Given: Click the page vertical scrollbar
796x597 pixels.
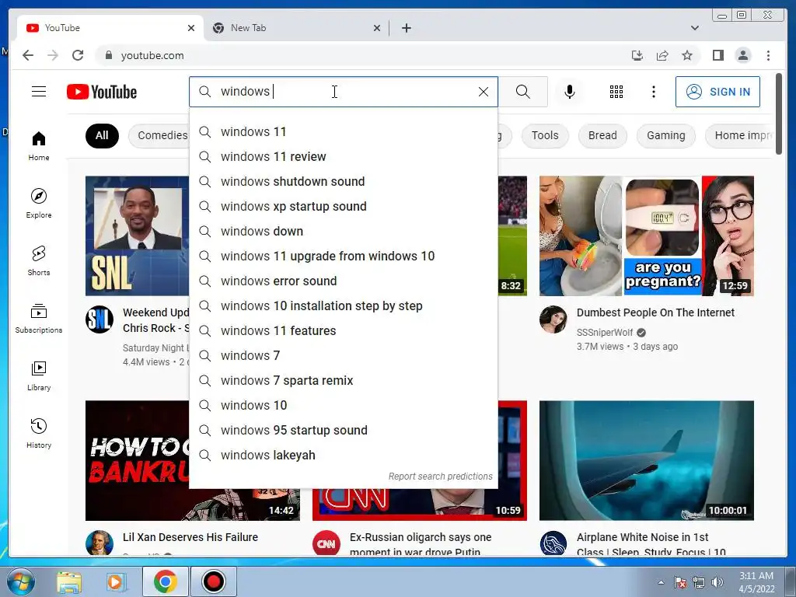Looking at the screenshot, I should 779,113.
